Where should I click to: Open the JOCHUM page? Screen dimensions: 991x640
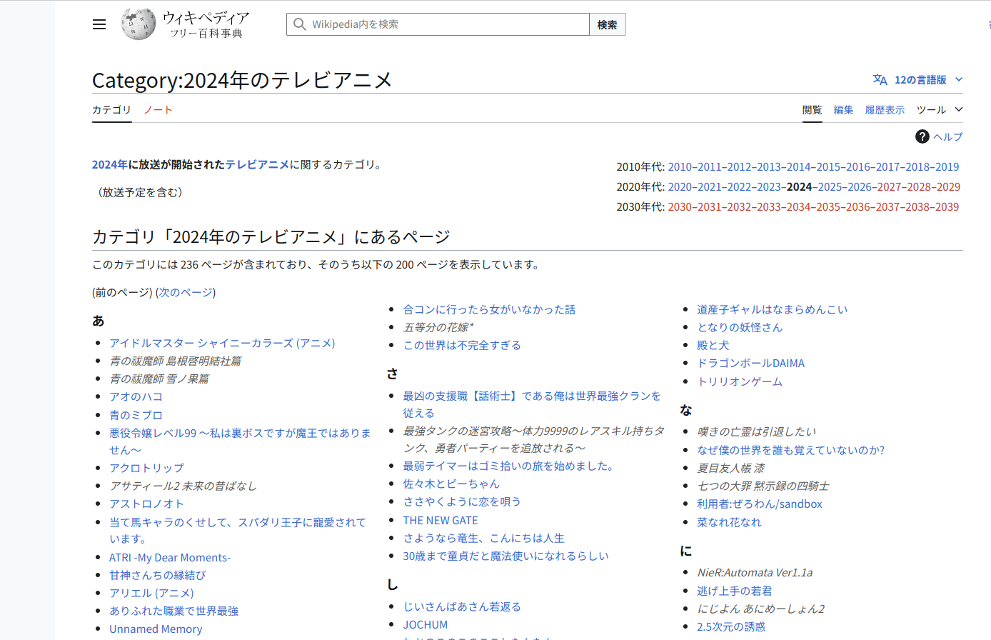coord(426,624)
